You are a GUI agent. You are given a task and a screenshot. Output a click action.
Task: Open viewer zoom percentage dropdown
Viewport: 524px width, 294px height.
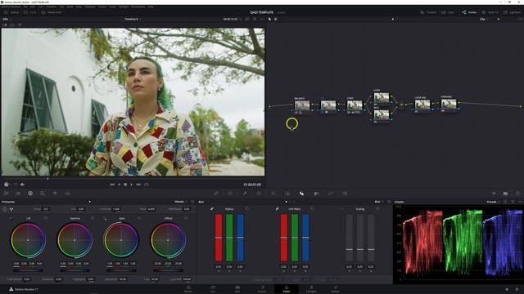(x=7, y=19)
